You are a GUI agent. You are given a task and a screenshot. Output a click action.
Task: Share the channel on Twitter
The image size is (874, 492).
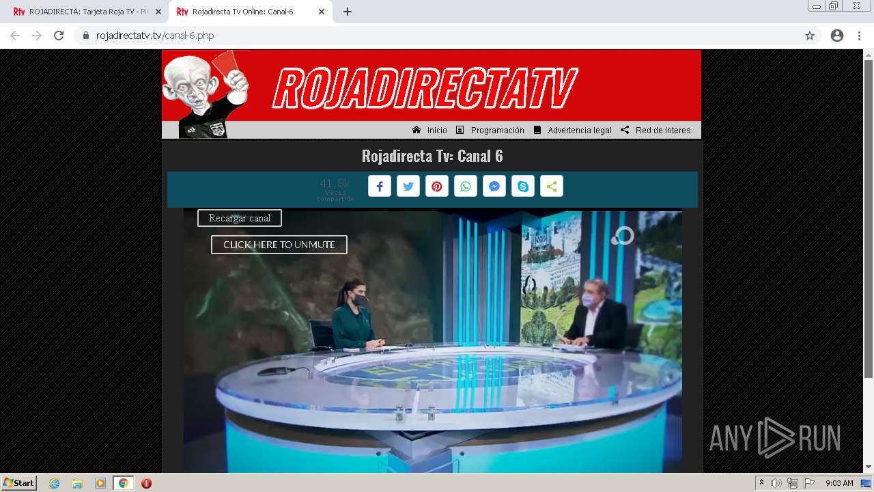point(408,187)
